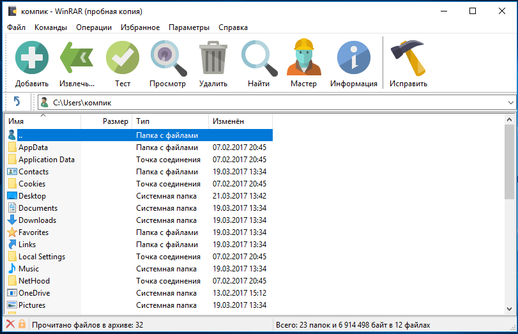Launch the Мастер (Wizard) worker icon
Screen dimensions: 518x334
tap(303, 57)
